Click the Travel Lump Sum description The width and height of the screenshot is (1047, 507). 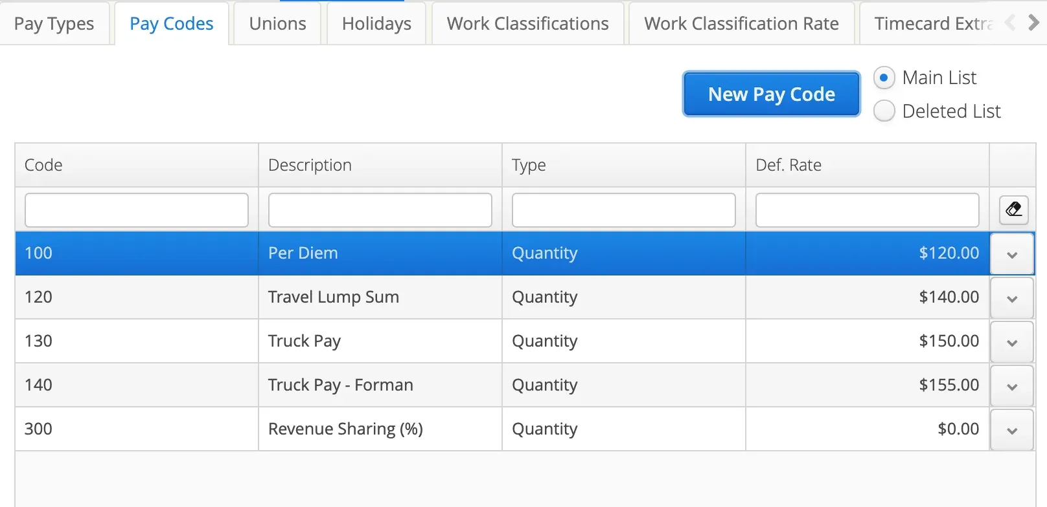click(x=380, y=297)
